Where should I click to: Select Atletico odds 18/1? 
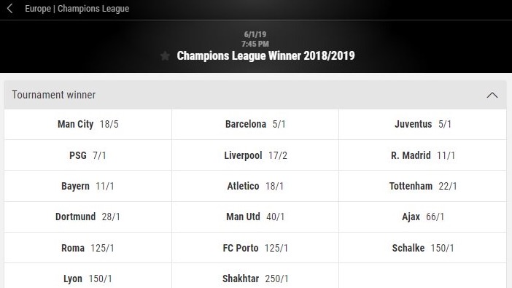click(x=255, y=186)
